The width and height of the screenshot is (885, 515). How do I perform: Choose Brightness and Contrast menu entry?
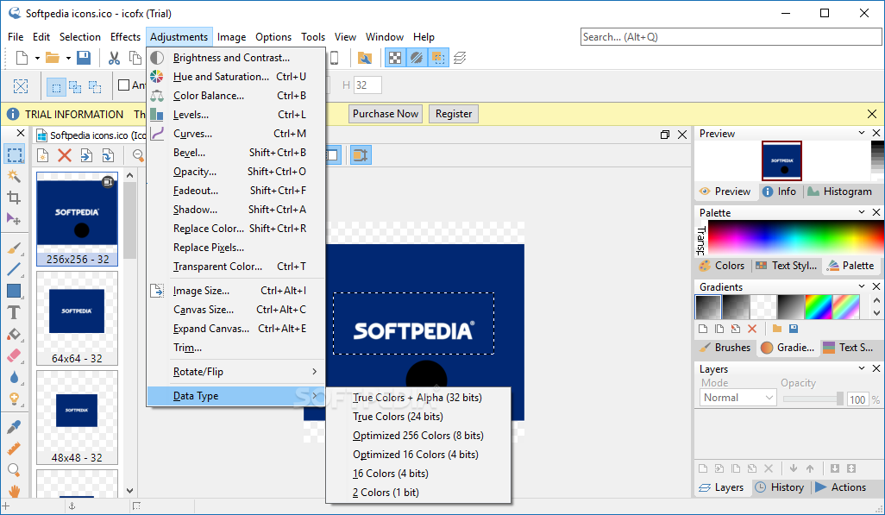pyautogui.click(x=236, y=58)
